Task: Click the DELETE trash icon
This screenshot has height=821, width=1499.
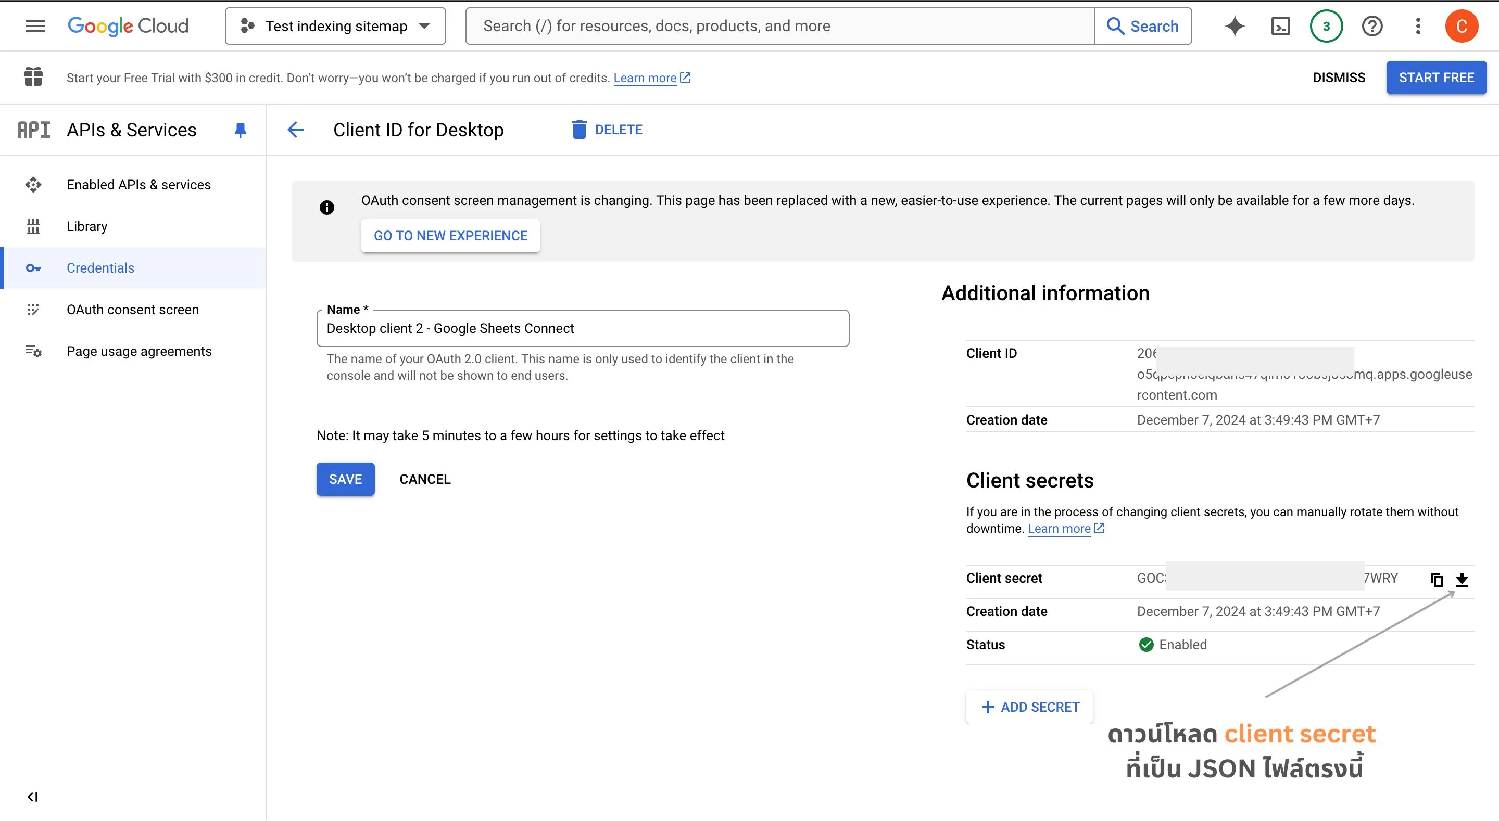Action: 579,130
